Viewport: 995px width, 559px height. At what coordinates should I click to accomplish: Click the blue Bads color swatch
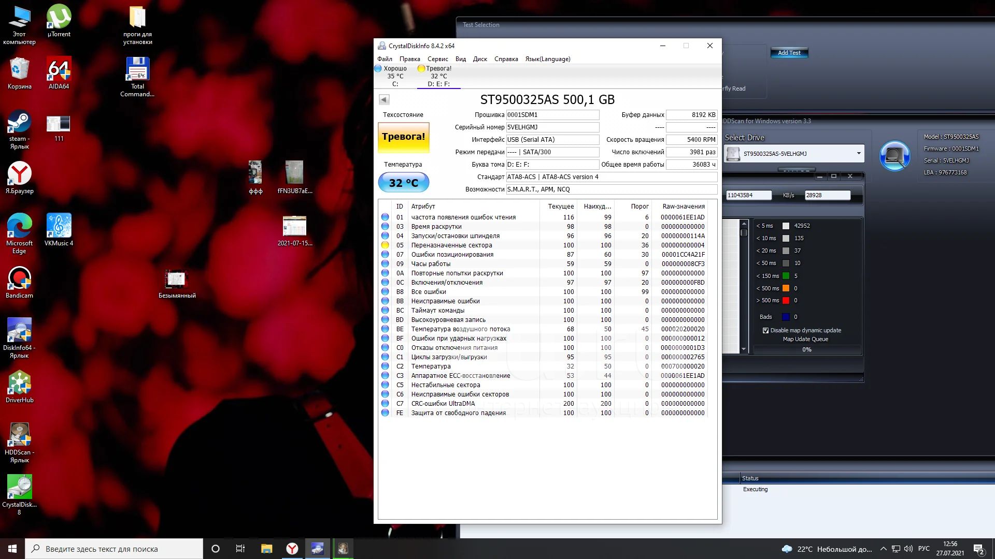click(x=786, y=317)
